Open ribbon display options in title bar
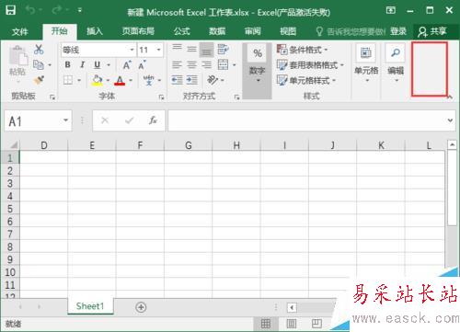 [x=390, y=11]
